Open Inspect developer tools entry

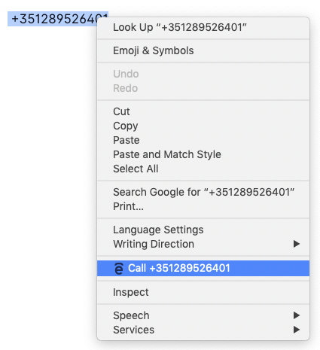point(203,292)
